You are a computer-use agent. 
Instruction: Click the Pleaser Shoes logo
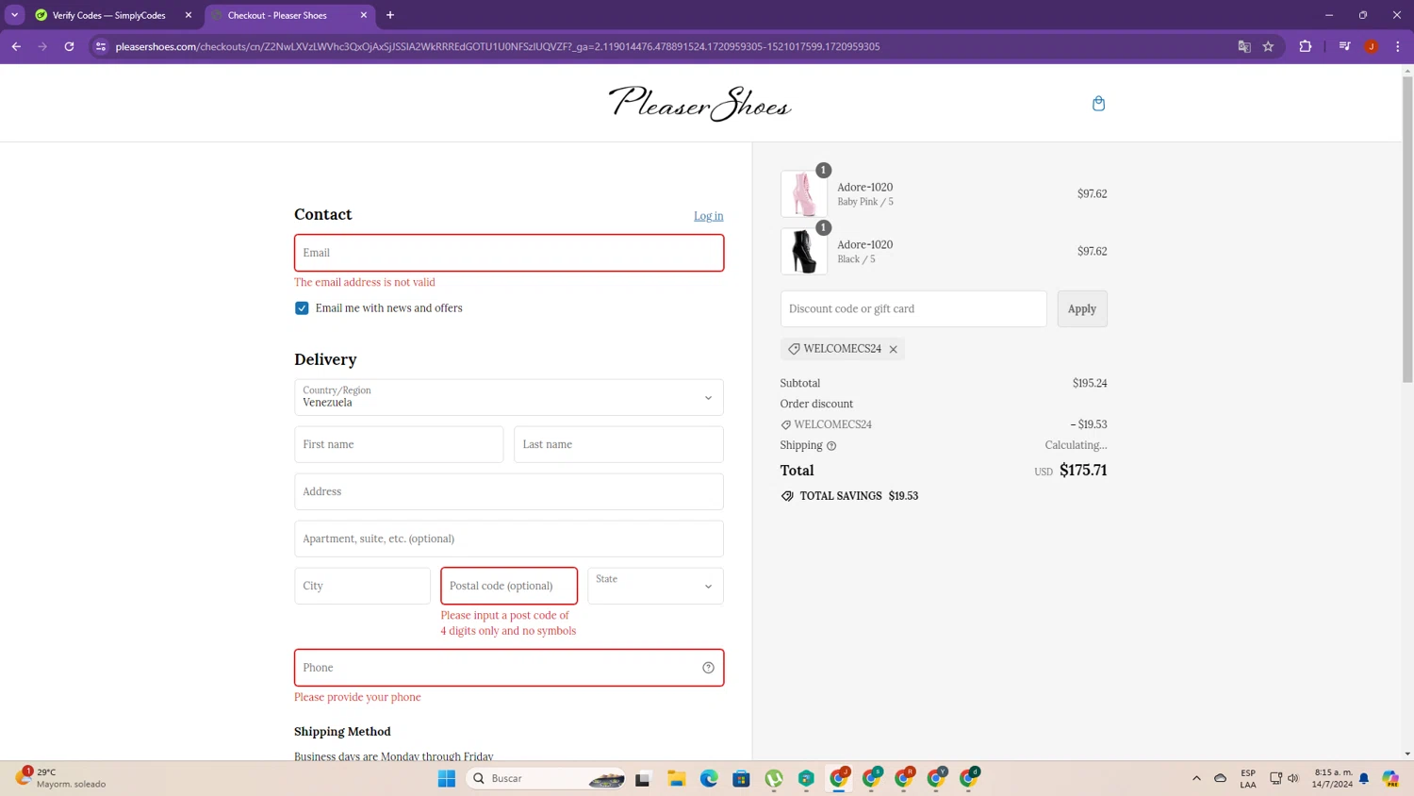click(x=699, y=104)
